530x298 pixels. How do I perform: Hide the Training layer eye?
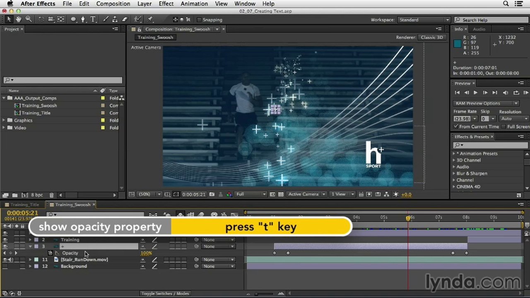(5, 240)
